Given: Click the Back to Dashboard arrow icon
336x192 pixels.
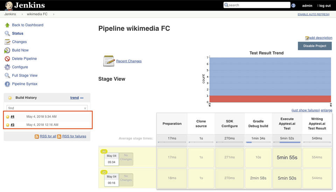Looking at the screenshot, I should tap(7, 25).
